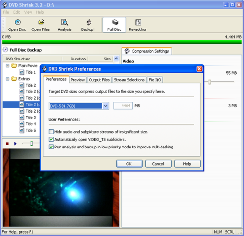
Task: Click the Title 5 file icon
Action: click(x=22, y=130)
